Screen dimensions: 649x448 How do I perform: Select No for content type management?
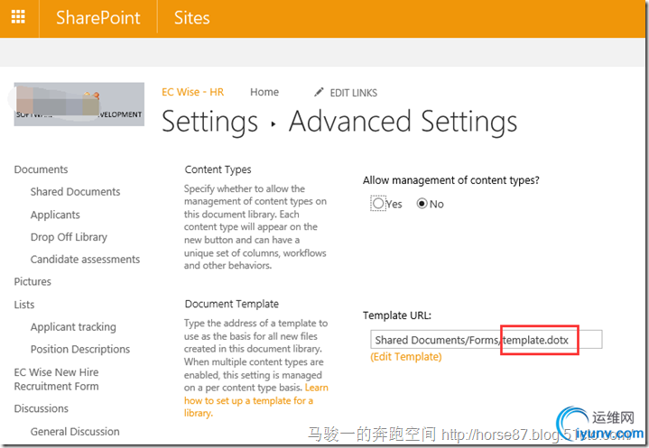coord(422,204)
